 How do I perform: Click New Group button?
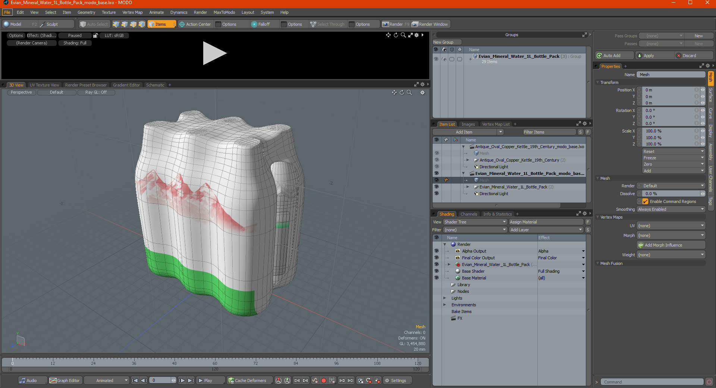447,42
